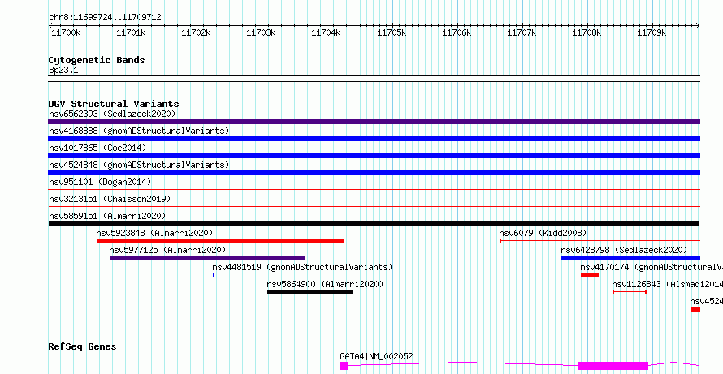Open the nsv4524848 gnomAD variant bar

(x=374, y=173)
